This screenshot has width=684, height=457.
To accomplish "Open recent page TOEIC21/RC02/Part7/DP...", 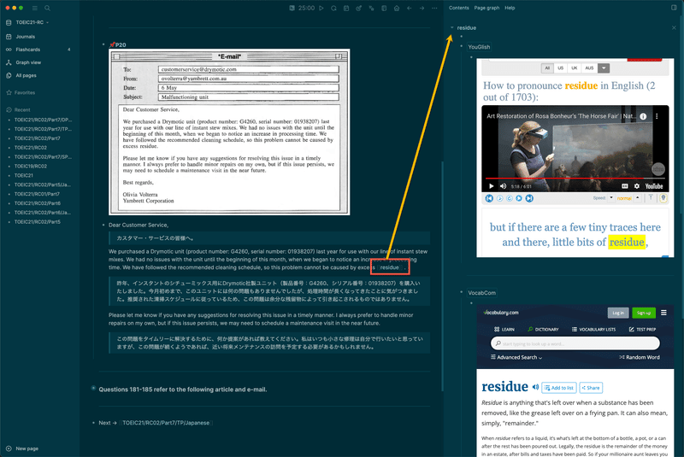I will [43, 120].
